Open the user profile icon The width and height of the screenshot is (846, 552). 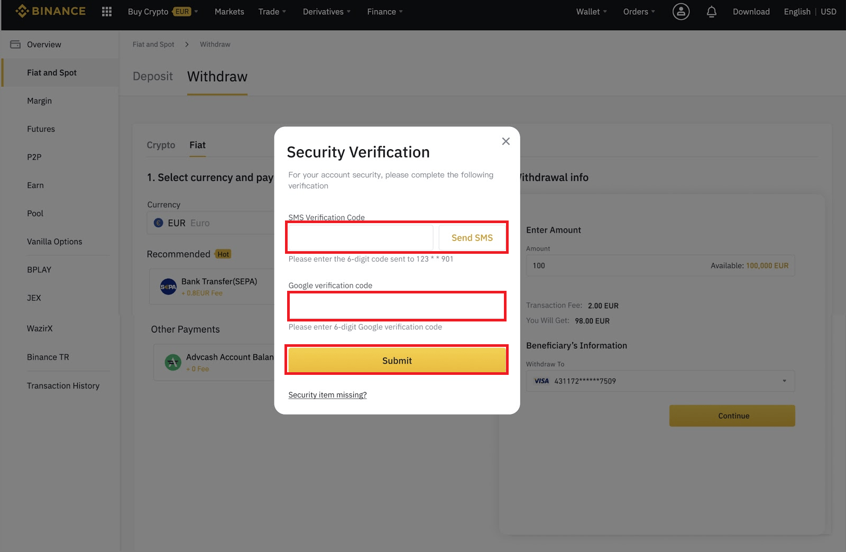tap(681, 12)
